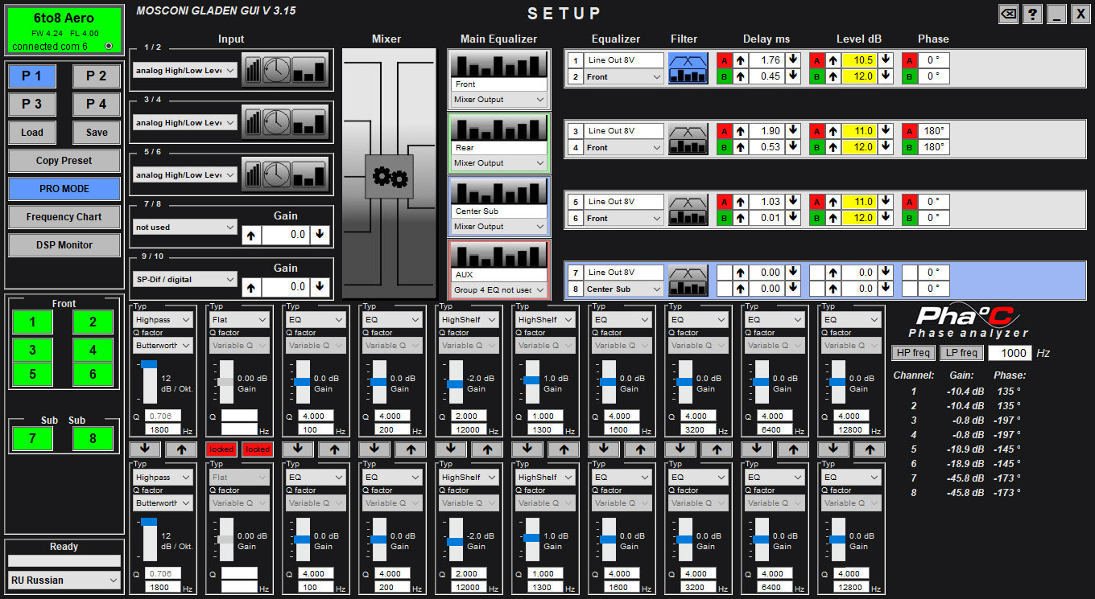Open filter icon for Line Out 7/8

688,280
